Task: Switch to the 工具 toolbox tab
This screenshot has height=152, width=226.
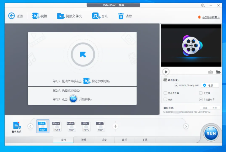Action: tap(145, 139)
